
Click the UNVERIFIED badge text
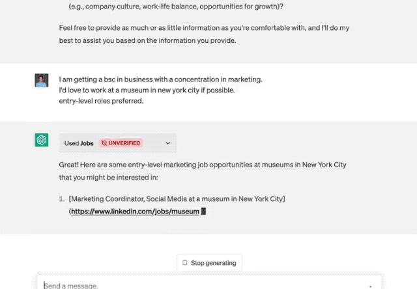point(124,143)
